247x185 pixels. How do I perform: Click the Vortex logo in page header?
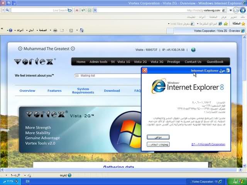pyautogui.click(x=35, y=61)
